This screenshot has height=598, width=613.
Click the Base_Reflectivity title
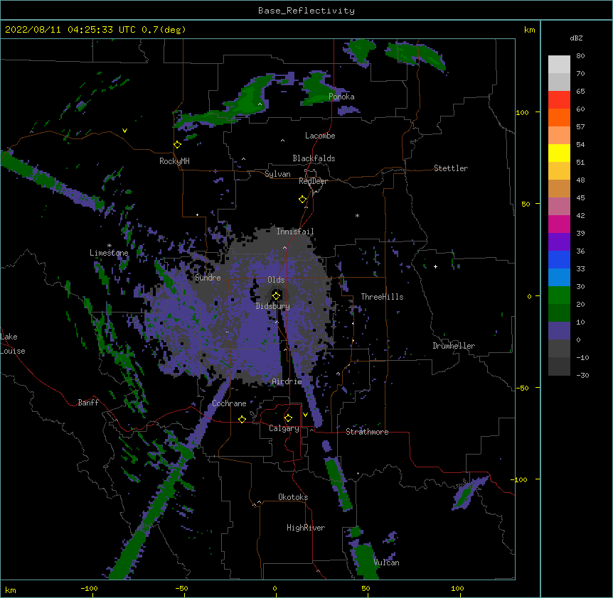click(x=306, y=11)
